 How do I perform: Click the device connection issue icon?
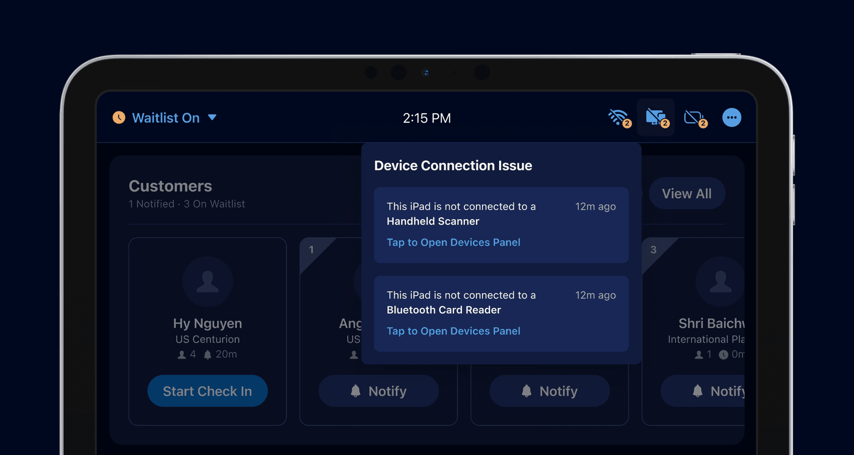click(x=655, y=117)
